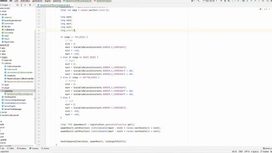This screenshot has width=272, height=153.
Task: Click RandomOutOfBoundsSpawner class breadcrumb in navigation bar
Action: click(77, 1)
